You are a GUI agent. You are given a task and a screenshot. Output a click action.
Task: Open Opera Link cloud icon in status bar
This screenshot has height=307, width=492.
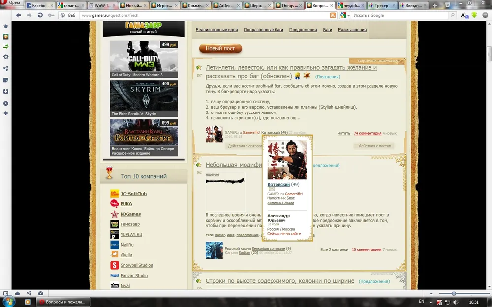click(17, 293)
